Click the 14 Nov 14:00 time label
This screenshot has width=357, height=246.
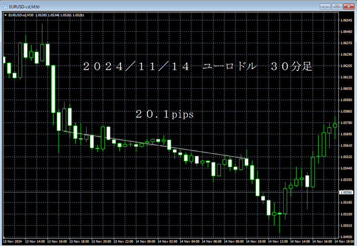300,241
